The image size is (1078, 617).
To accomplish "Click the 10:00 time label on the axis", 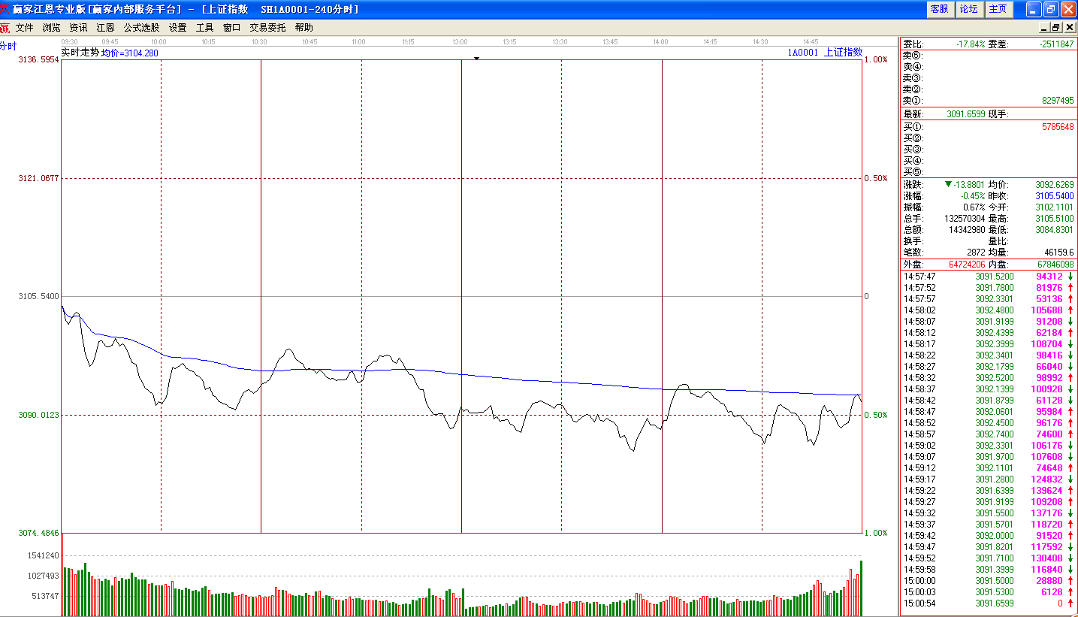I will [x=159, y=41].
